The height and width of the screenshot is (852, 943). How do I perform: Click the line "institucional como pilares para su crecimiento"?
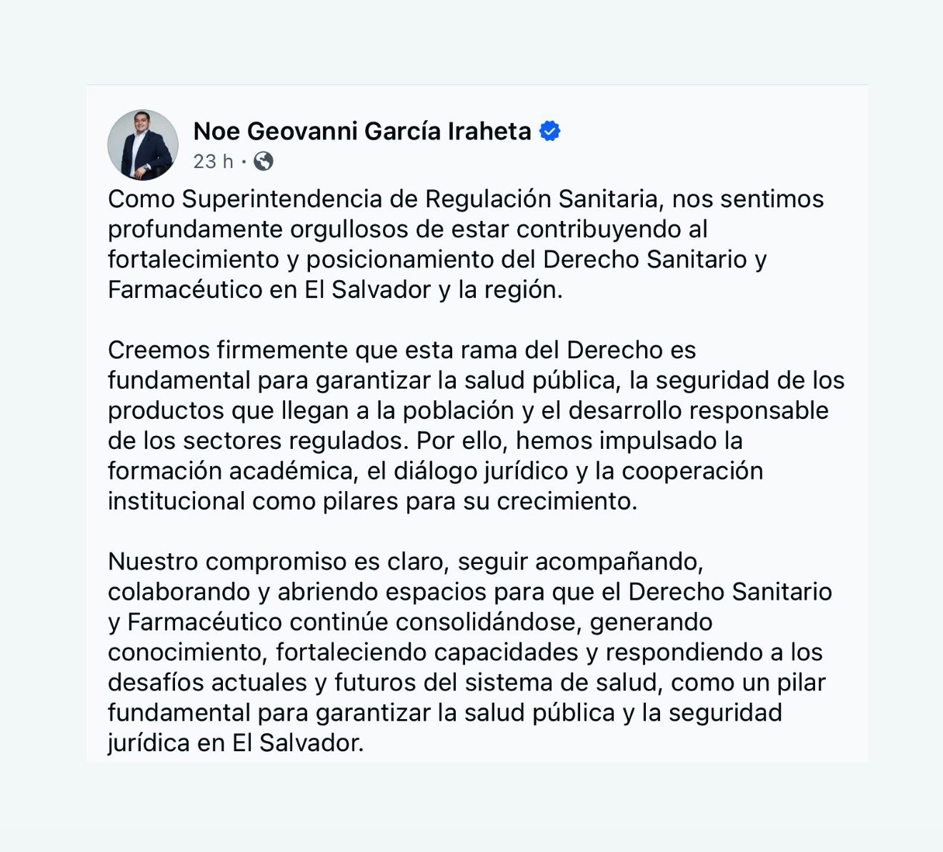pyautogui.click(x=371, y=501)
